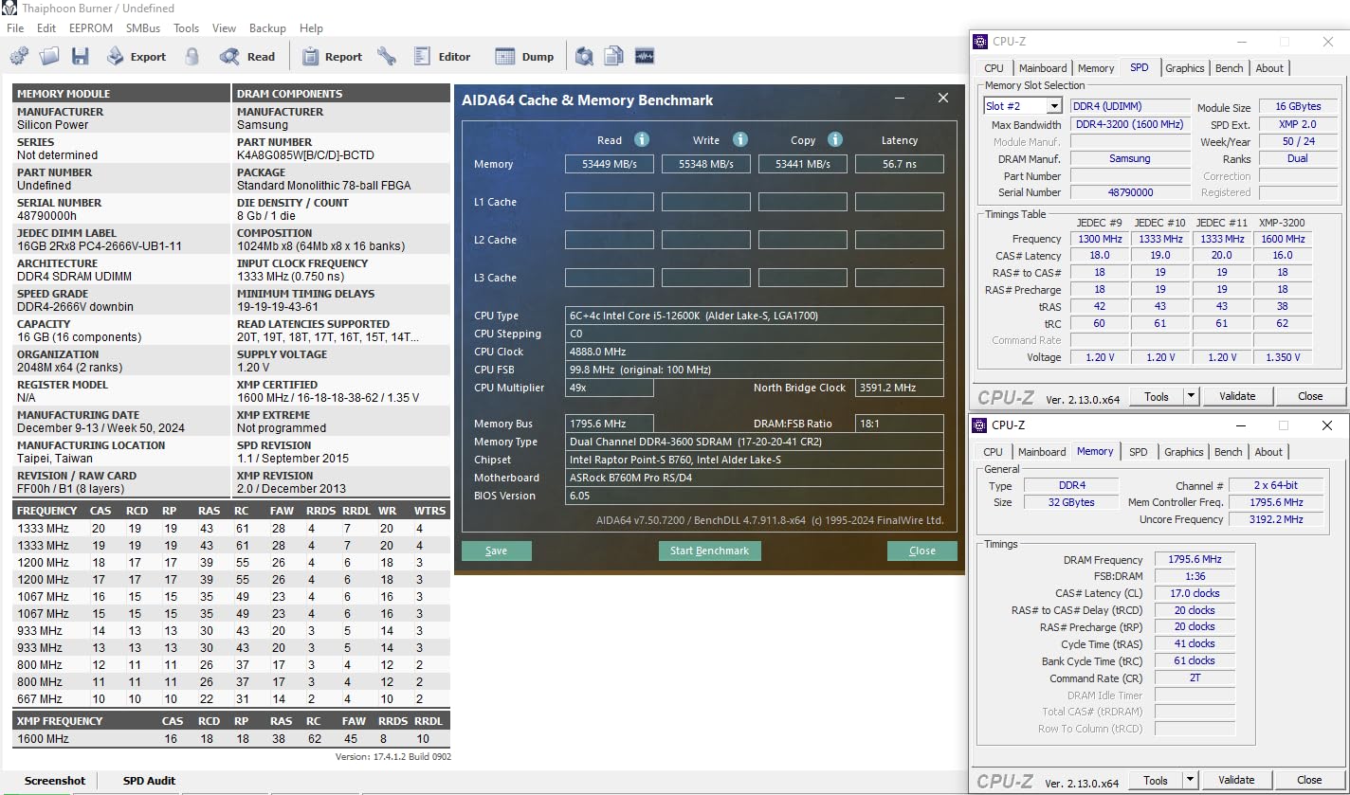Click the open folder icon
The width and height of the screenshot is (1350, 795).
coord(49,57)
